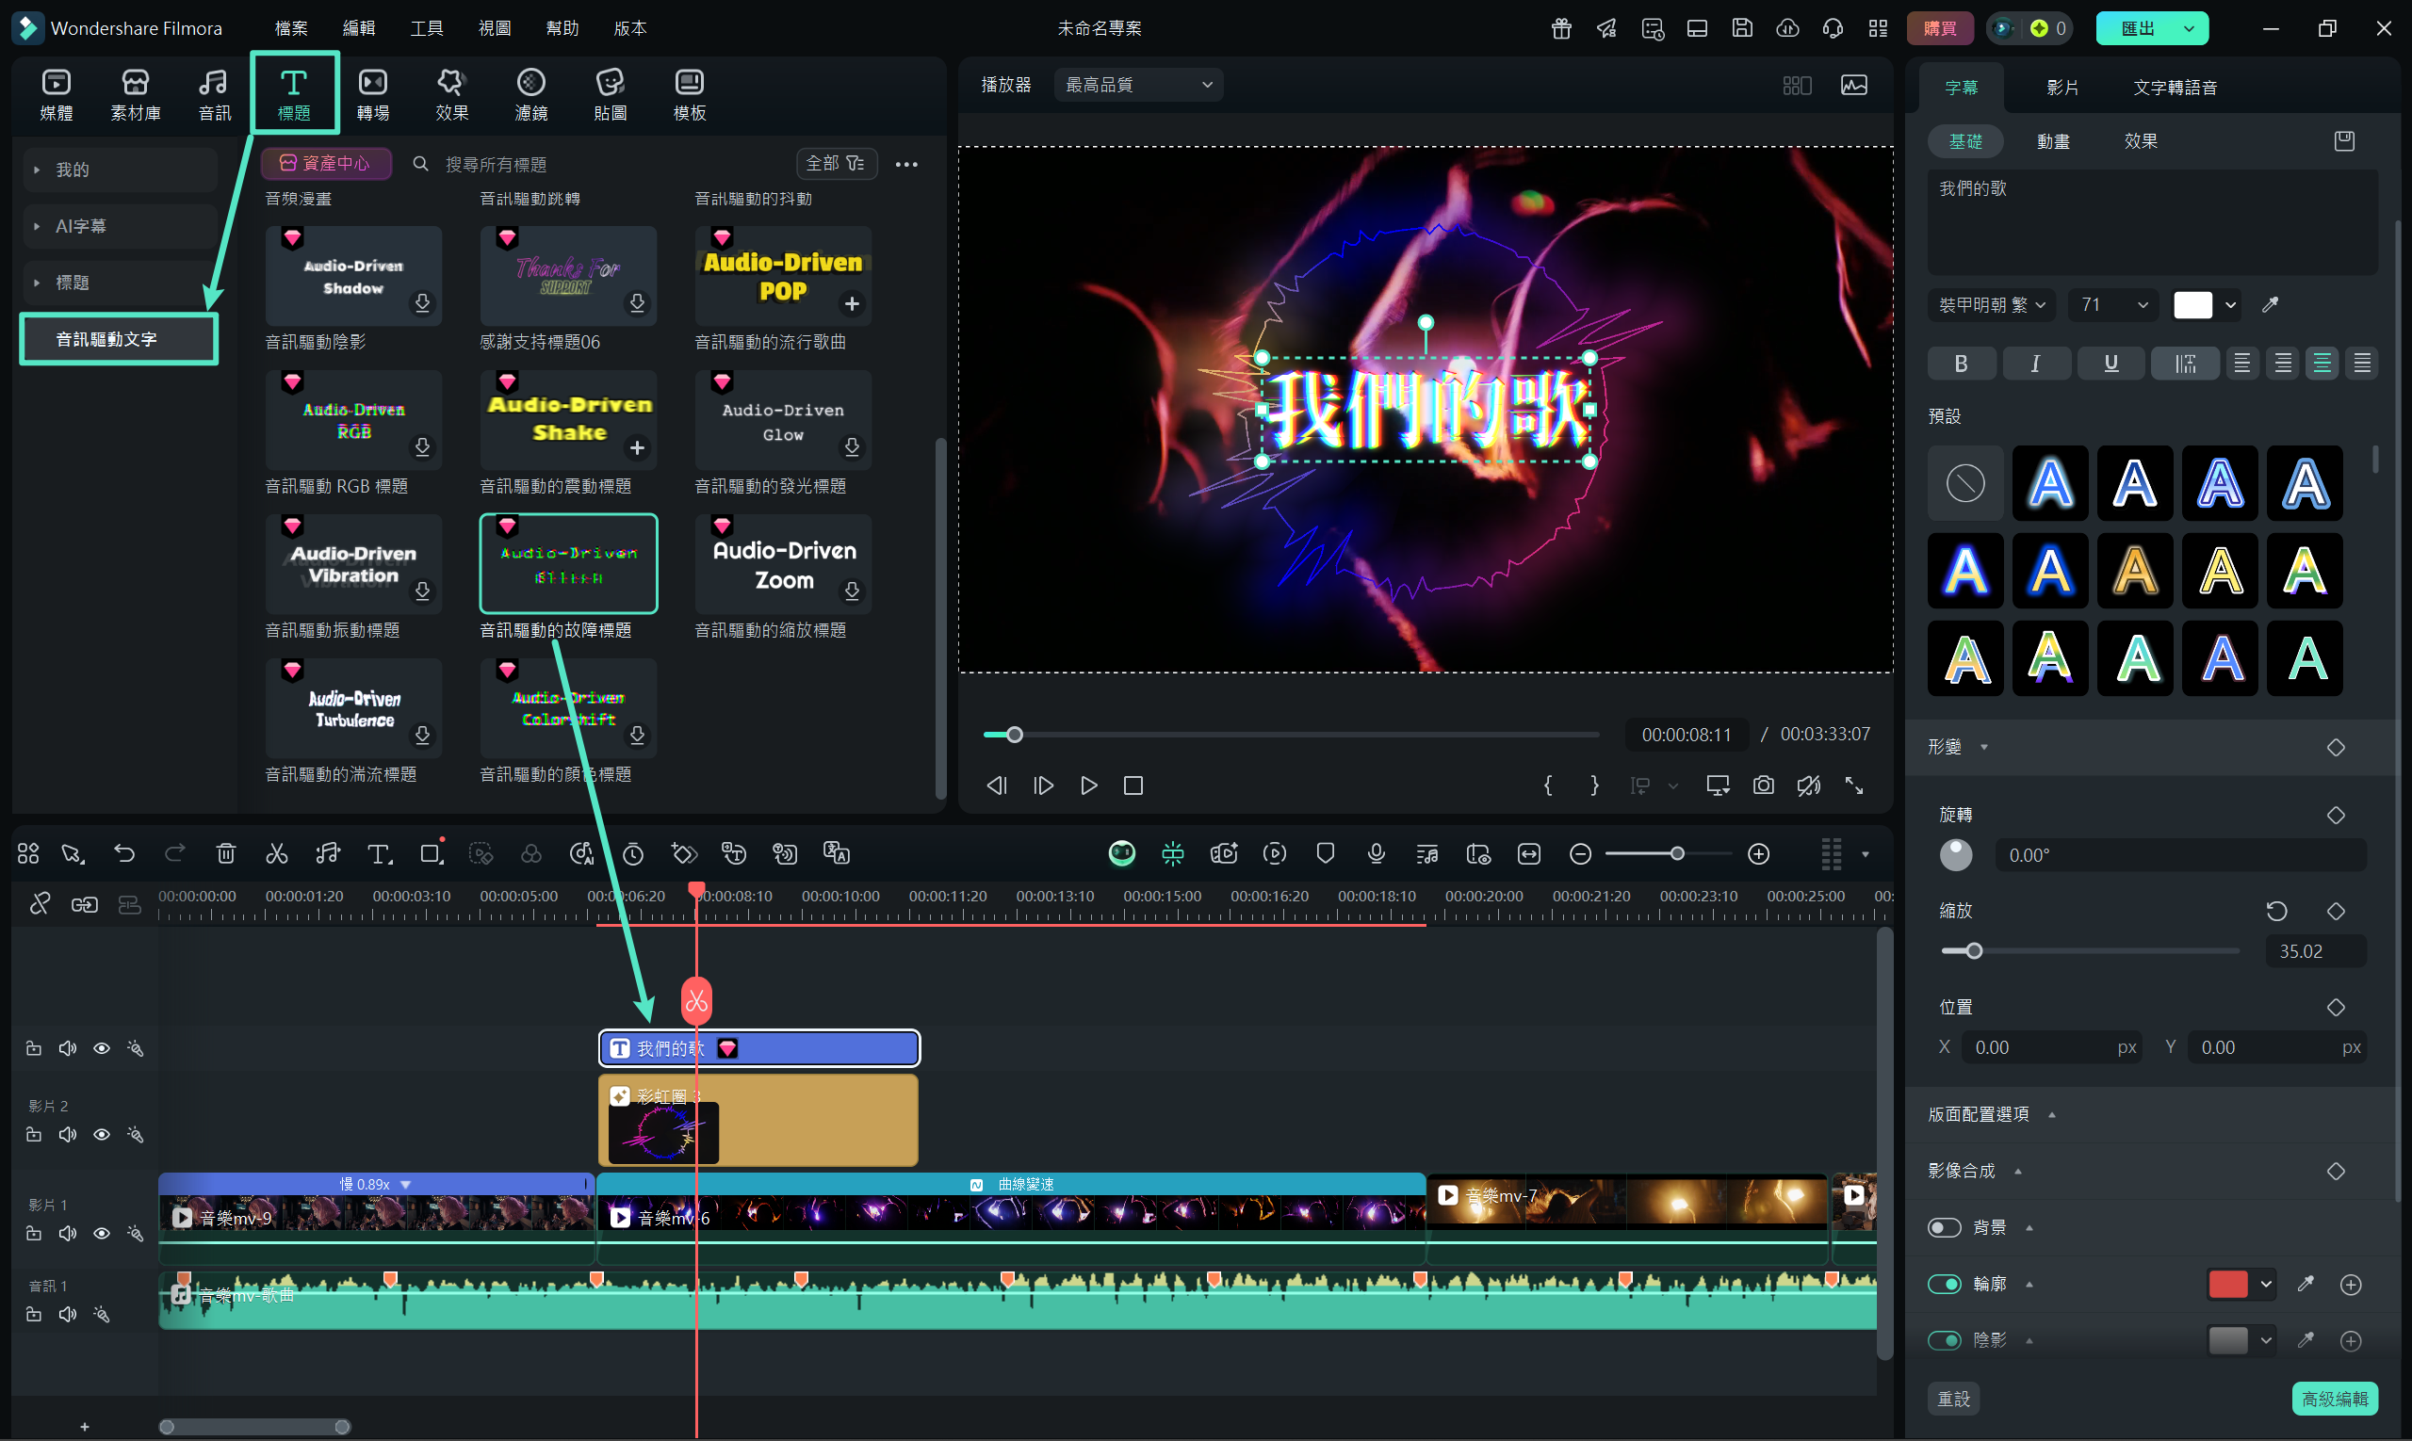Screen dimensions: 2412x1441
Task: Click the marker shield icon in timeline toolbar
Action: point(1325,853)
